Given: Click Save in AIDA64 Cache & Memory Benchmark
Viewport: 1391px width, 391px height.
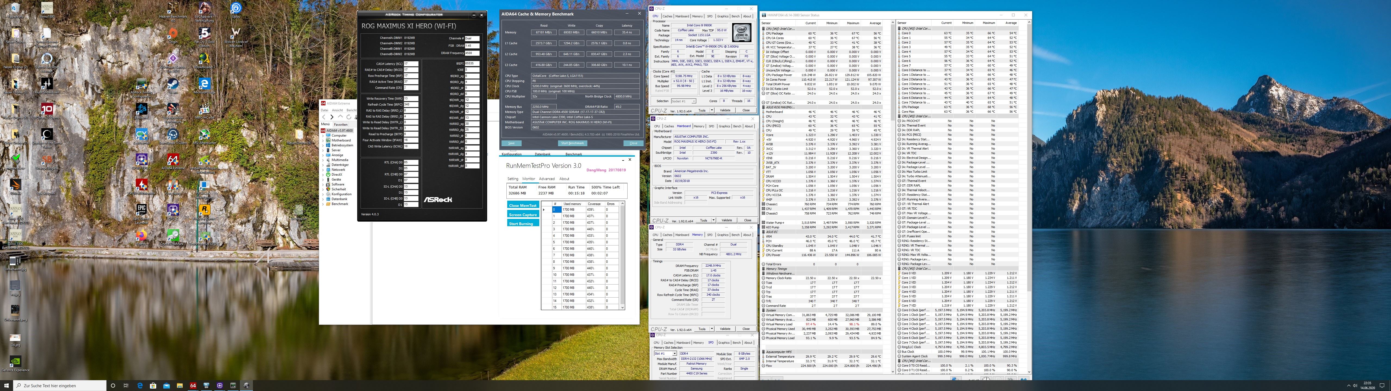Looking at the screenshot, I should pos(511,143).
